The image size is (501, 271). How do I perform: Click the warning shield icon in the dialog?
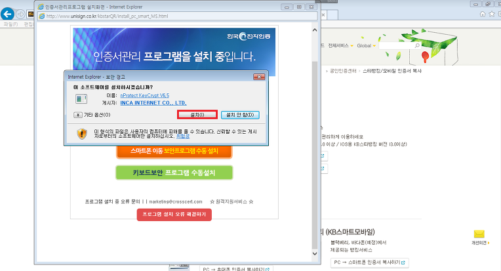(x=82, y=134)
